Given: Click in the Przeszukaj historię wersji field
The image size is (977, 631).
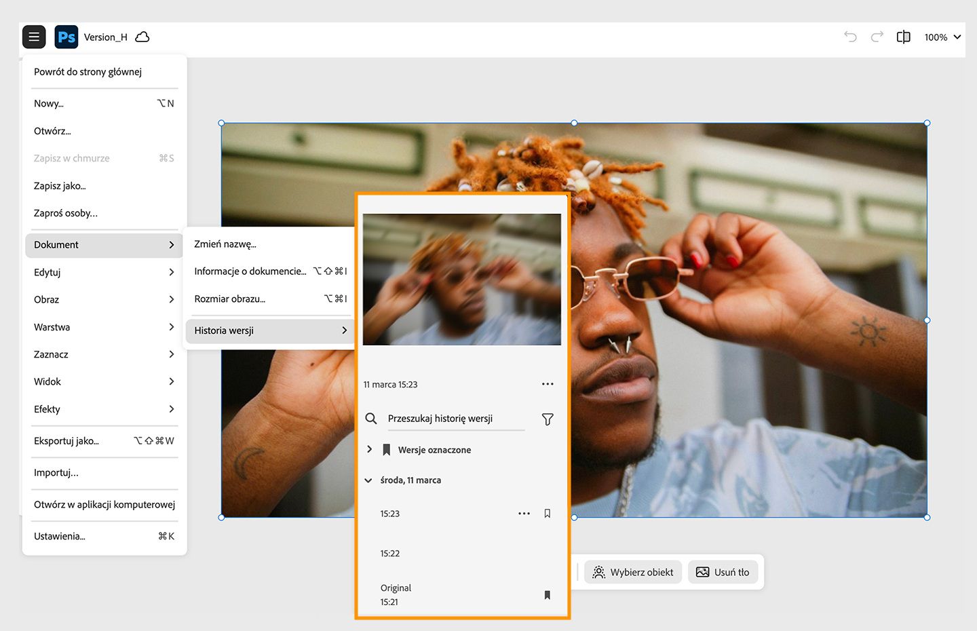Looking at the screenshot, I should tap(456, 419).
